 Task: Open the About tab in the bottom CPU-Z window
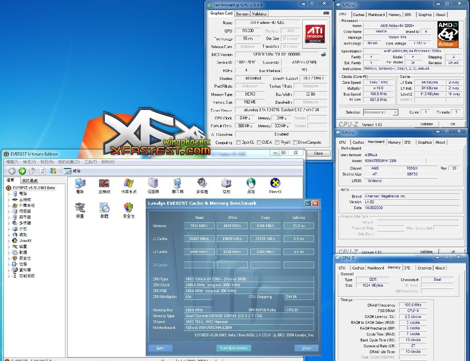click(x=440, y=268)
